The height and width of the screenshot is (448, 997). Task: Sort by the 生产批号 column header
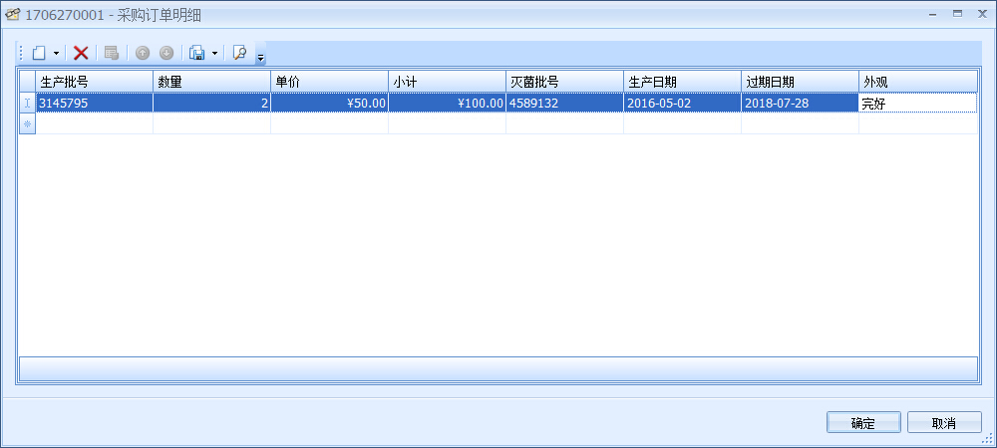click(x=95, y=82)
